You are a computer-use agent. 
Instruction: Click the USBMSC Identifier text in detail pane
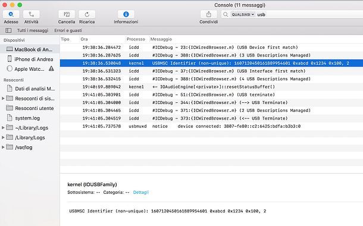coord(168,211)
